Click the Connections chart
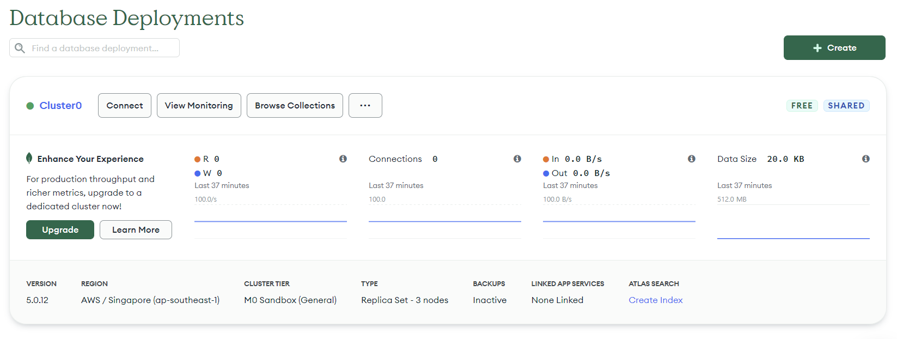The image size is (897, 339). (x=445, y=221)
